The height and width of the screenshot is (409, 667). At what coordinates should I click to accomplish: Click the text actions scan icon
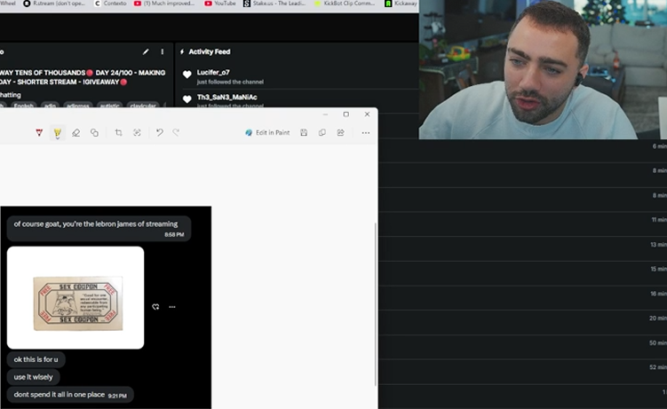(x=137, y=133)
